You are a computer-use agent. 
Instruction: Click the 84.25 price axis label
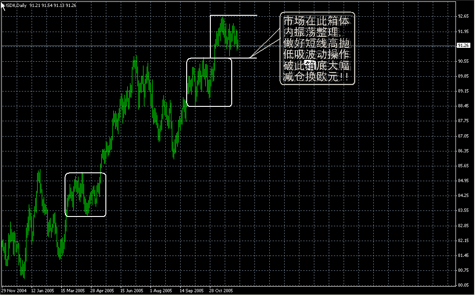463,195
